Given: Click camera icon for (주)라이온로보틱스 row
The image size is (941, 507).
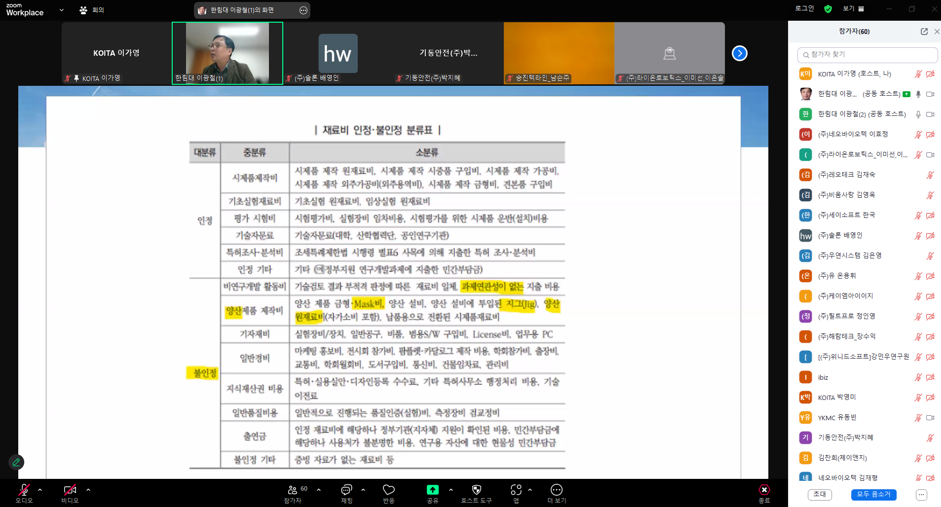Looking at the screenshot, I should 930,155.
